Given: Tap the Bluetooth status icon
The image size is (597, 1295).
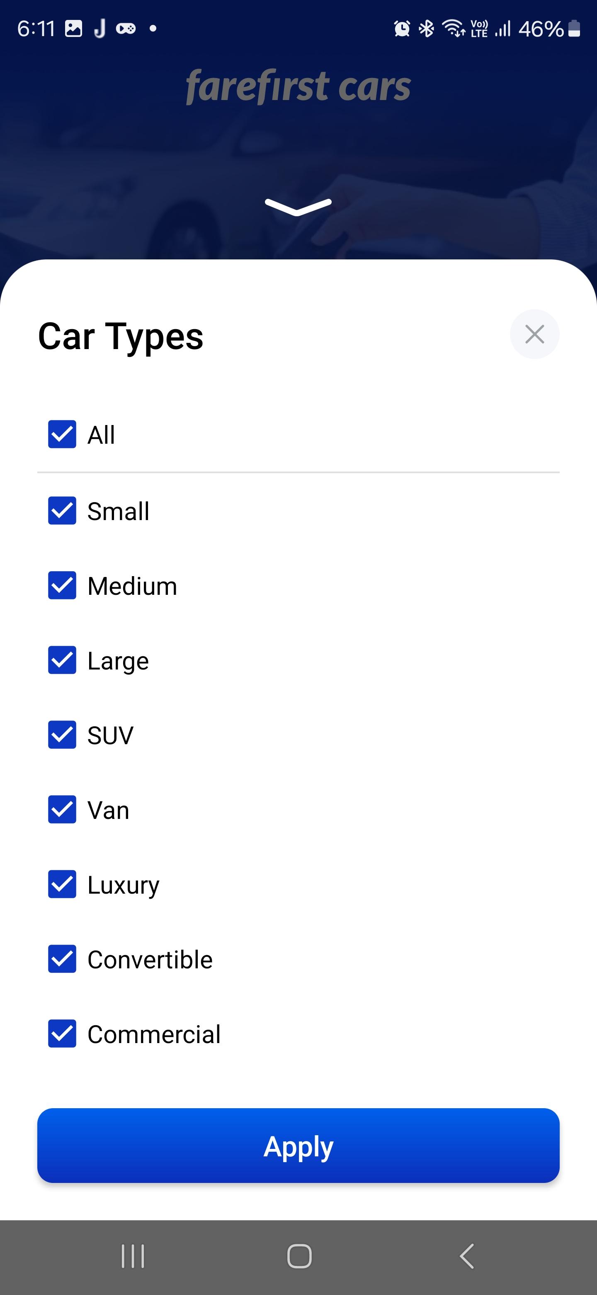Looking at the screenshot, I should coord(426,29).
